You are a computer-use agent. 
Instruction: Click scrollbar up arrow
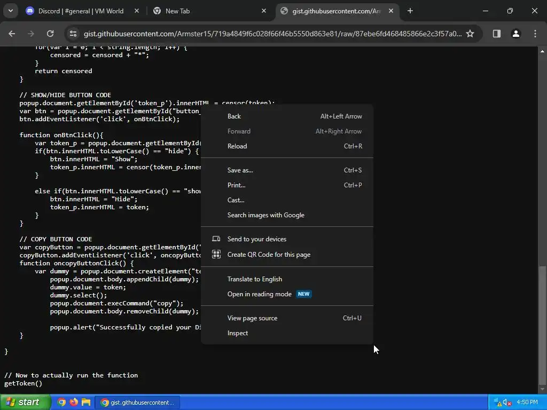(542, 51)
